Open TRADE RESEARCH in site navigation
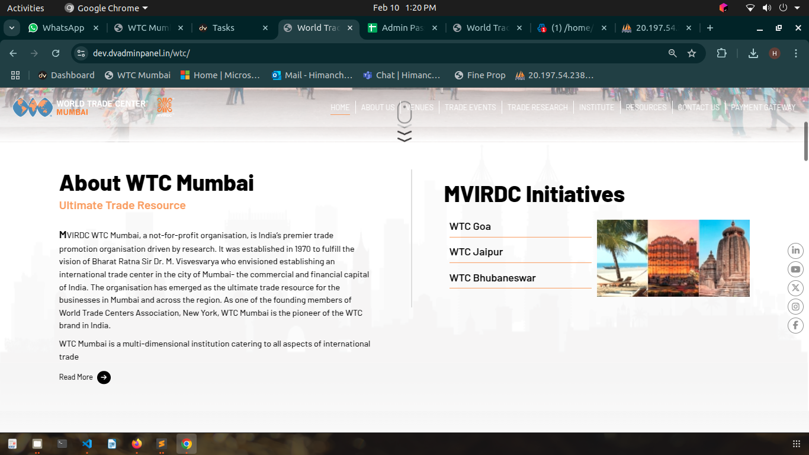This screenshot has height=455, width=809. point(537,107)
